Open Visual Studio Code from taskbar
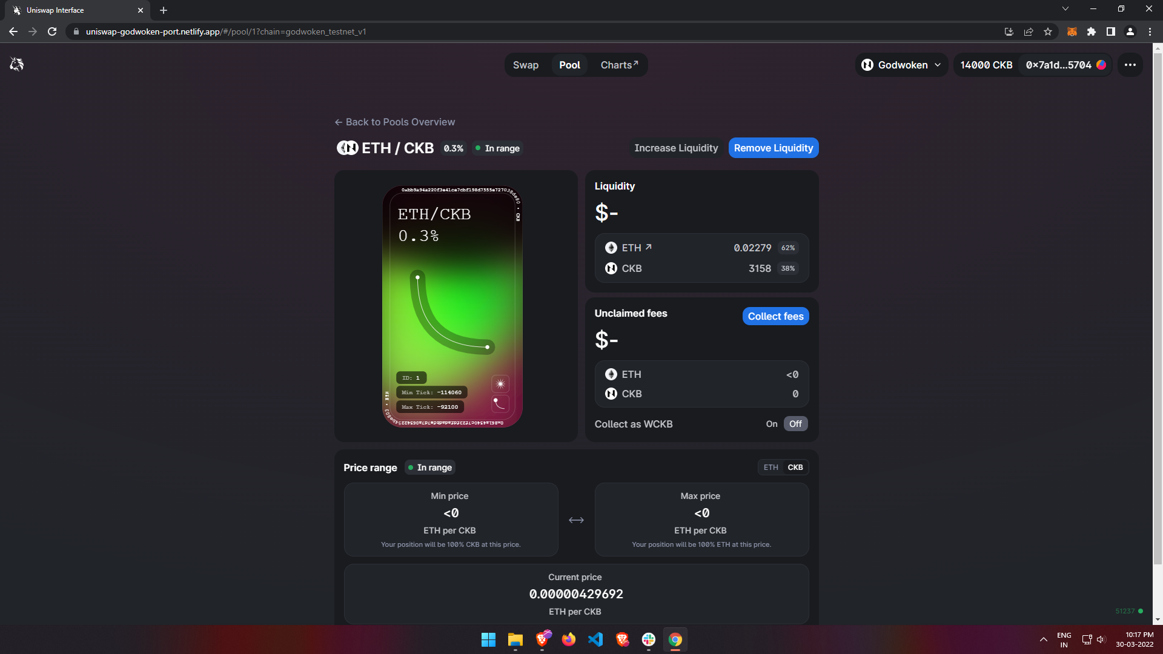Viewport: 1163px width, 654px height. click(595, 639)
